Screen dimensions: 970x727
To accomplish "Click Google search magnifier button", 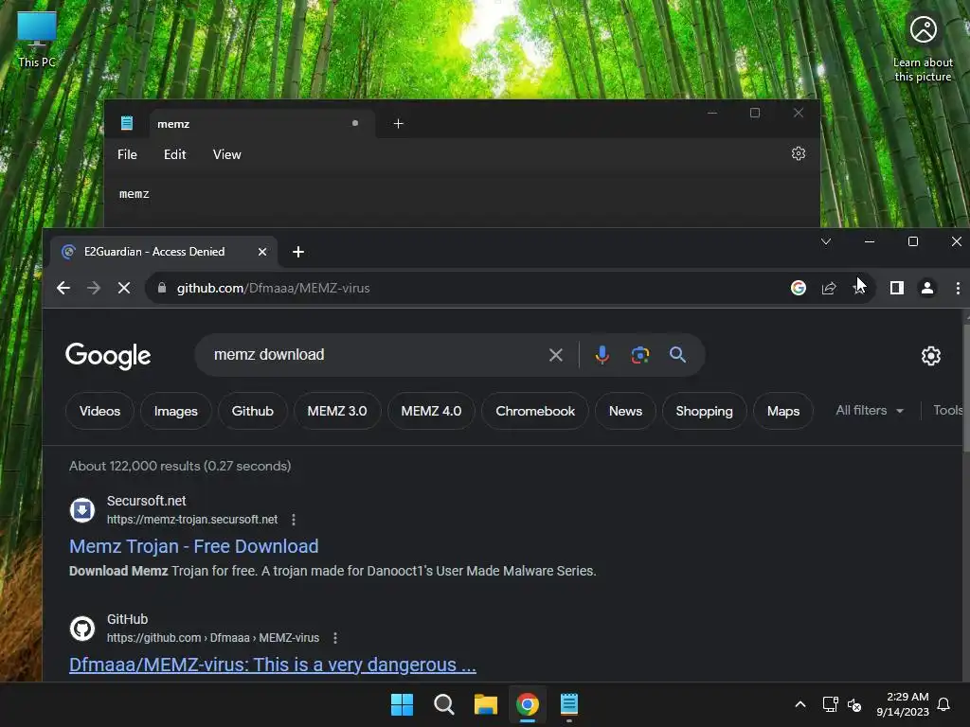I will coord(677,355).
